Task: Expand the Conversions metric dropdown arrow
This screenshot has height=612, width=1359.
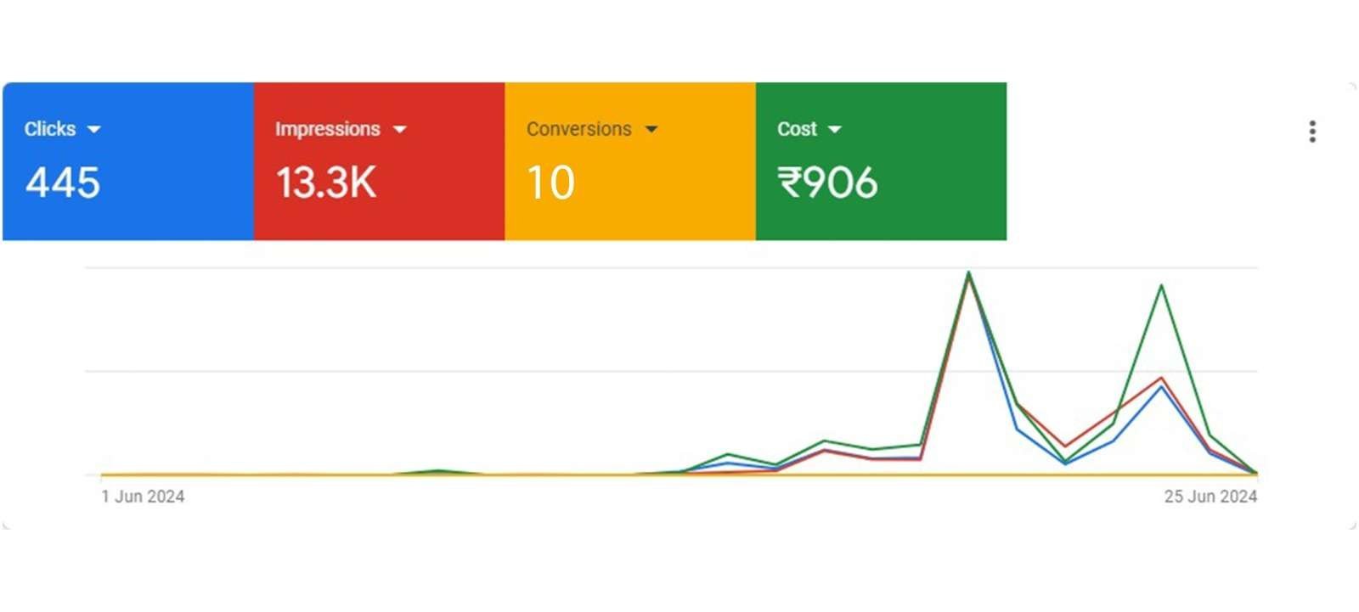Action: point(651,130)
